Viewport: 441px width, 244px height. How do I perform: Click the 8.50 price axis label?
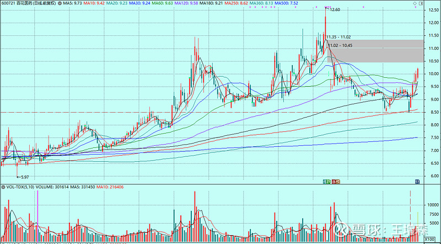point(434,113)
